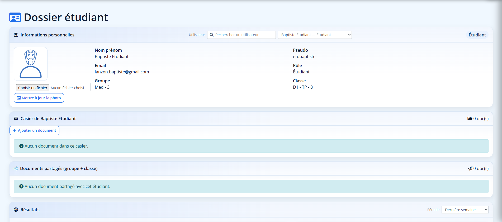Click the share icon beside Documents partagés
This screenshot has width=502, height=222.
pos(16,168)
